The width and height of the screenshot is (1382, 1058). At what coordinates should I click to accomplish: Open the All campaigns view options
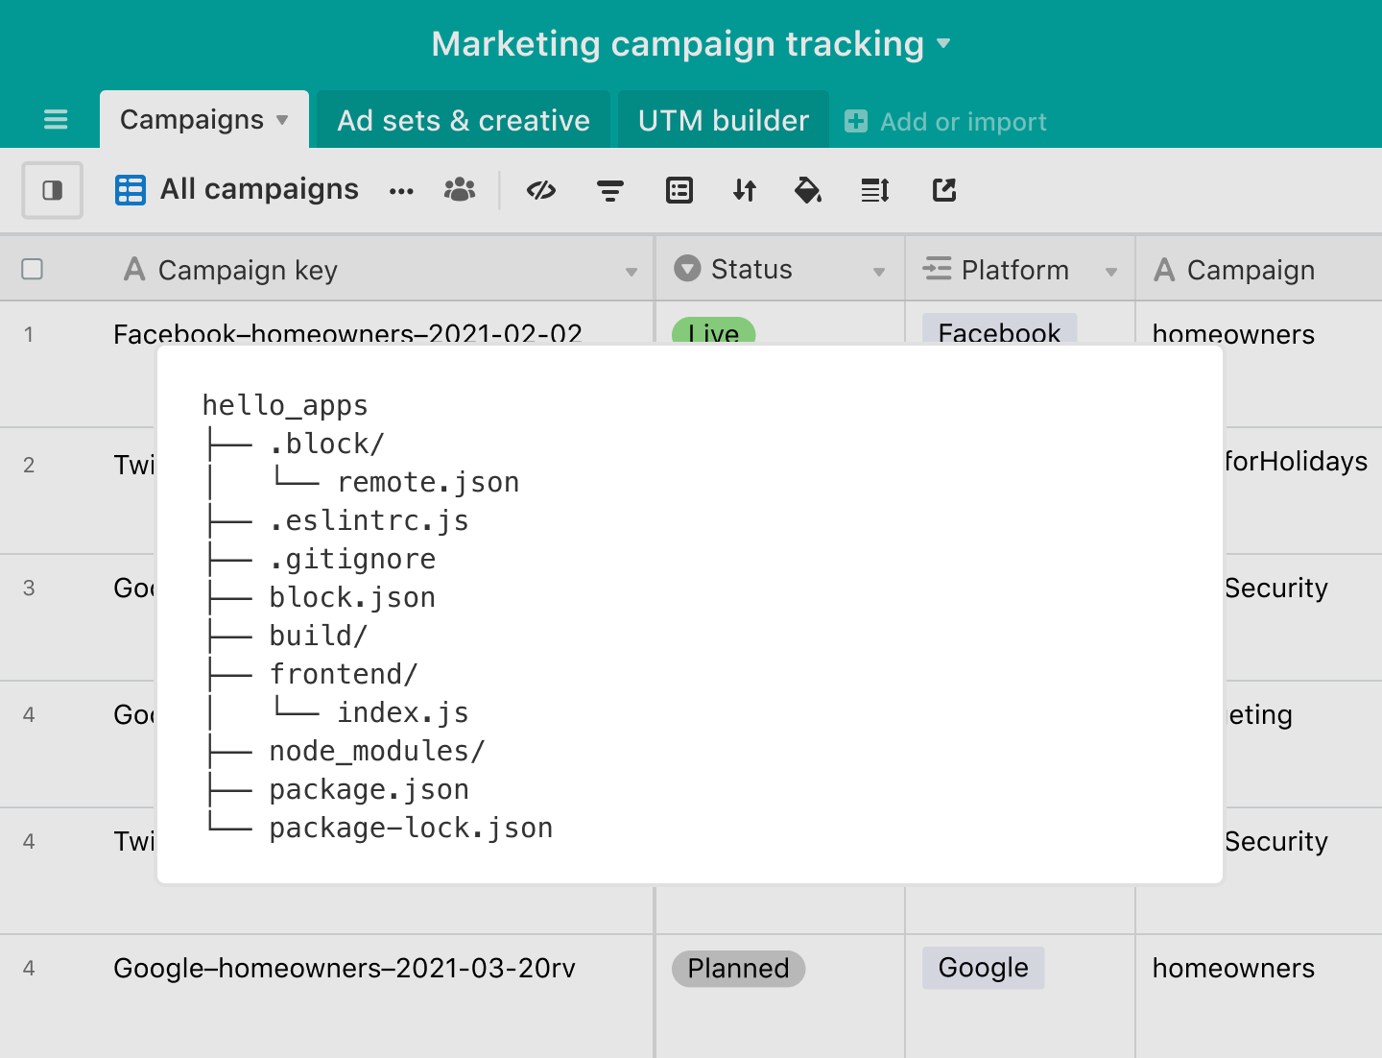tap(401, 190)
